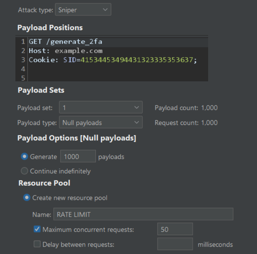The image size is (257, 254).
Task: Click the Host: example.com header line
Action: click(x=66, y=51)
